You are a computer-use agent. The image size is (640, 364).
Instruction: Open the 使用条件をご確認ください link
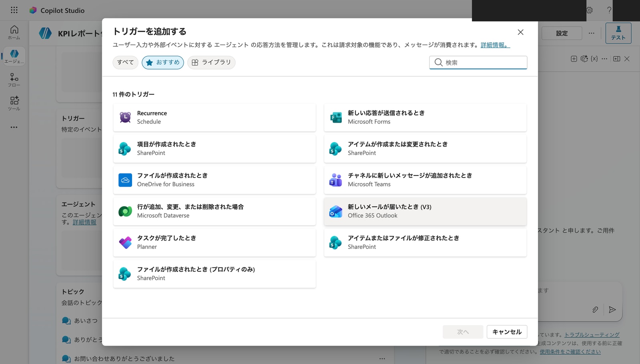[x=570, y=352]
